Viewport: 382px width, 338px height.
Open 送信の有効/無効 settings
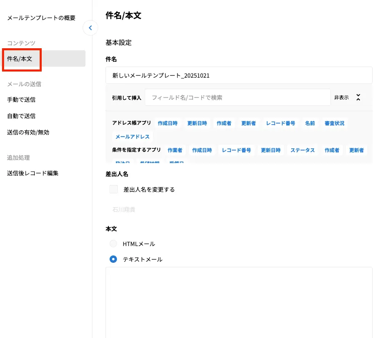(x=28, y=132)
